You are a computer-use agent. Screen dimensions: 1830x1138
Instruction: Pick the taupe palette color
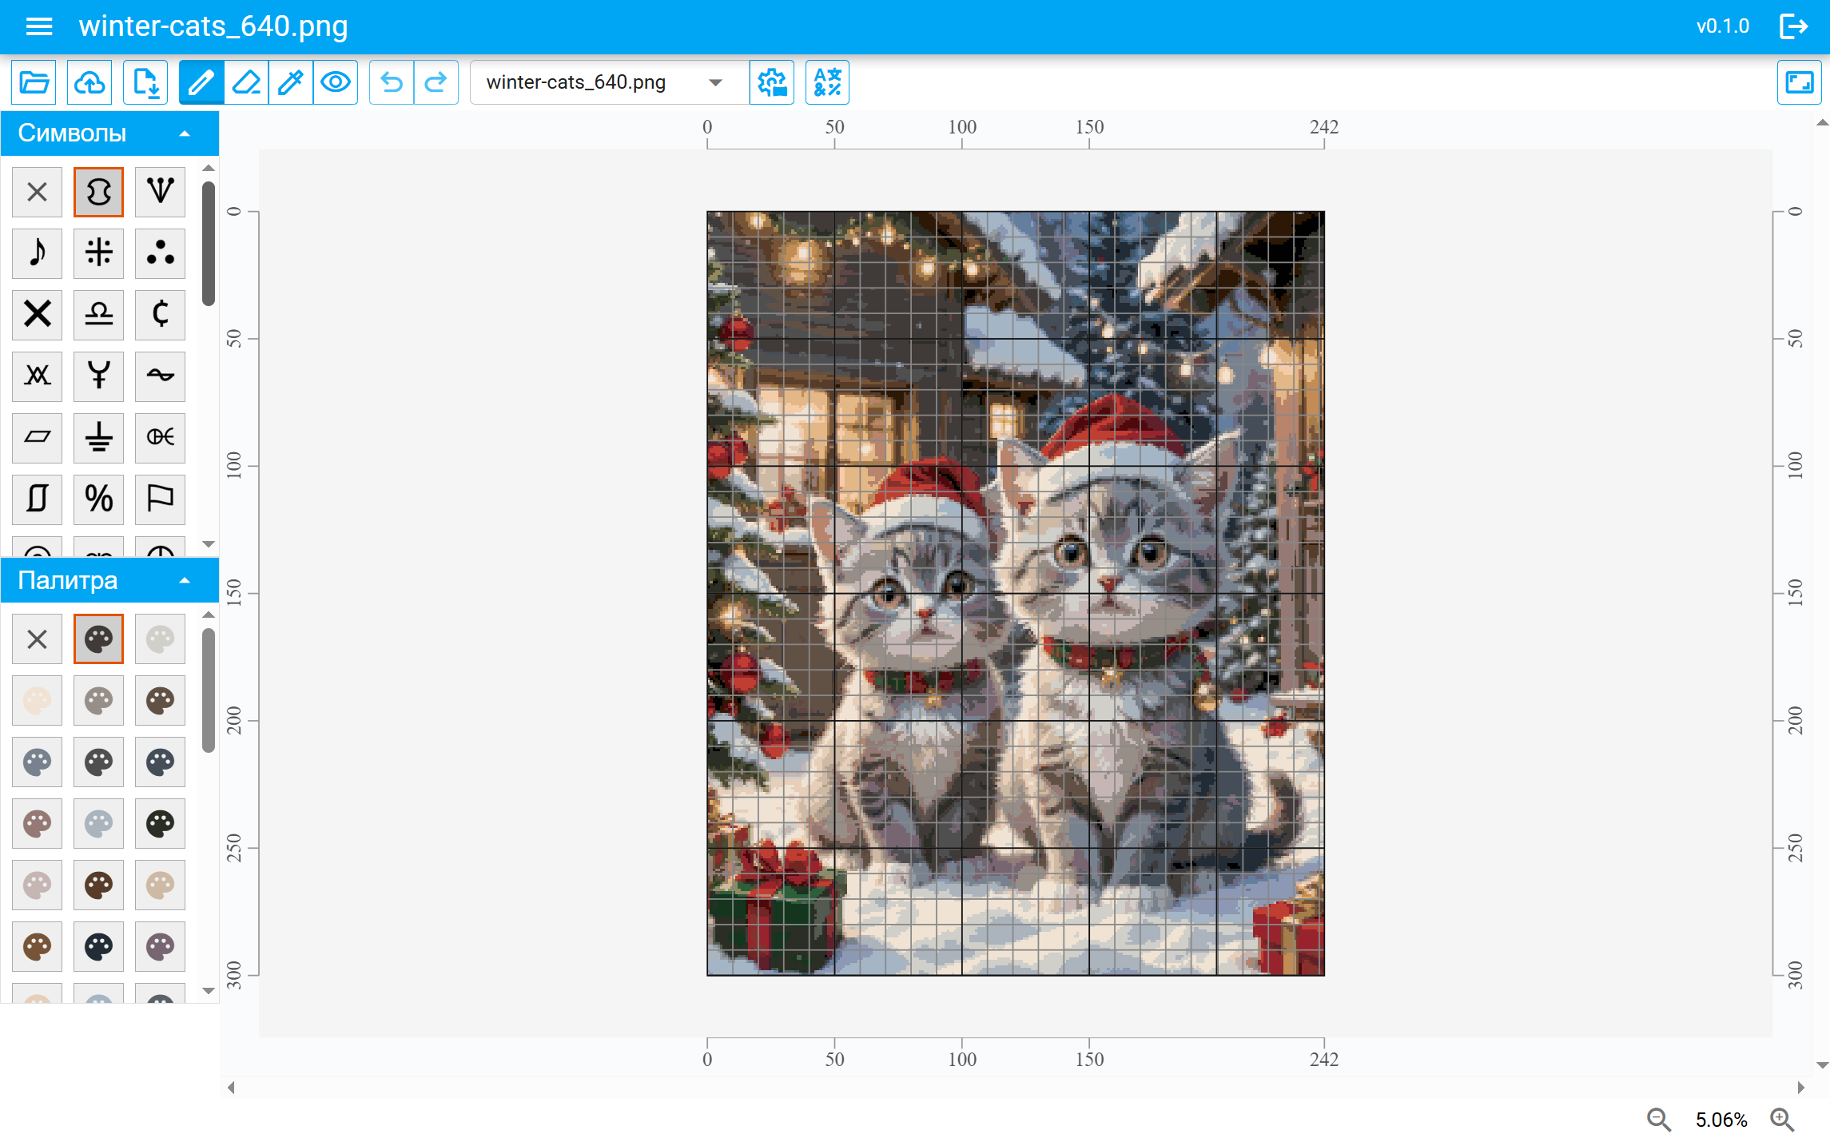click(x=99, y=701)
